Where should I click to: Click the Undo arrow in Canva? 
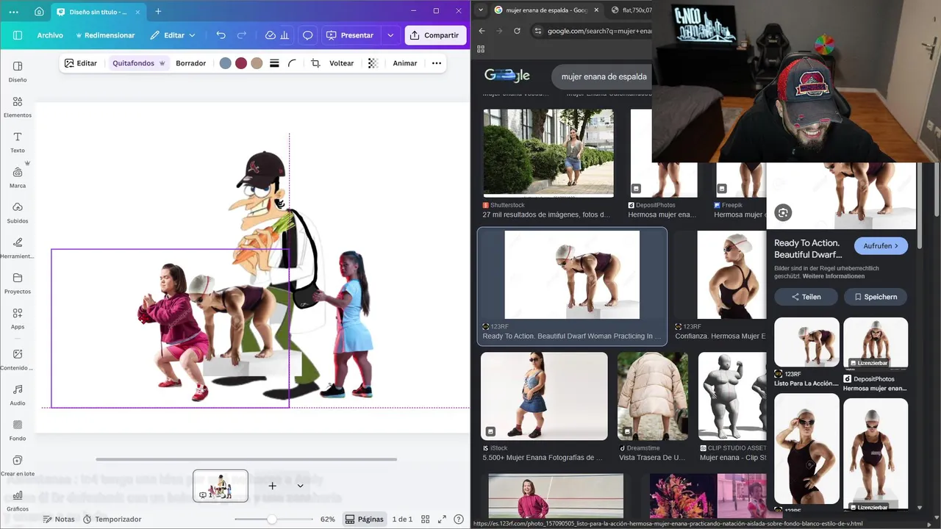(221, 35)
